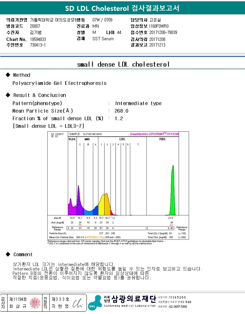
Task: Click the Chart No. value 18594833
Action: tap(38, 39)
